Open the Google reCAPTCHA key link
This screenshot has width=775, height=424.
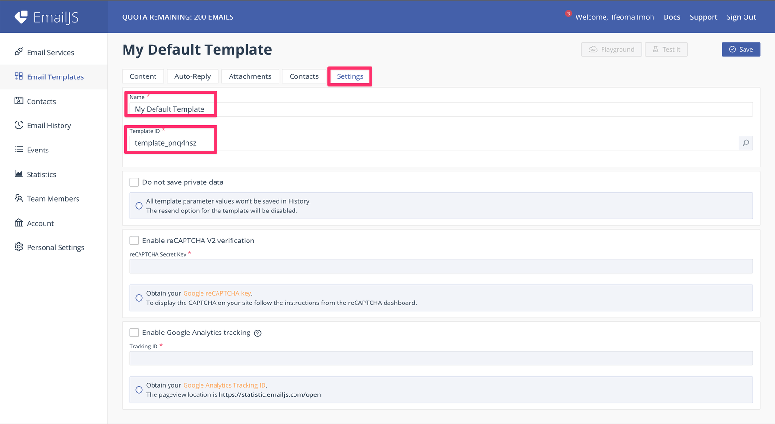click(217, 293)
